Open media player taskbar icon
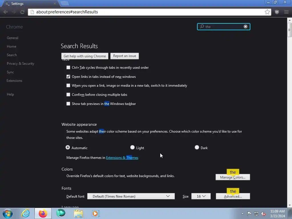The height and width of the screenshot is (219, 292). coord(96,214)
